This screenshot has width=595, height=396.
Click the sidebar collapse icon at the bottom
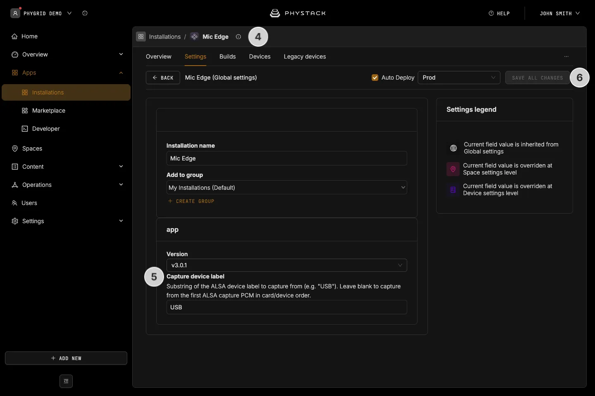[66, 381]
